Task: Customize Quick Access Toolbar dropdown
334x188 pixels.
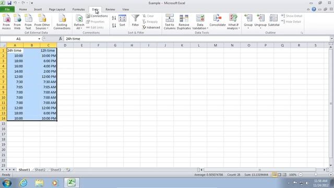Action: 32,3
